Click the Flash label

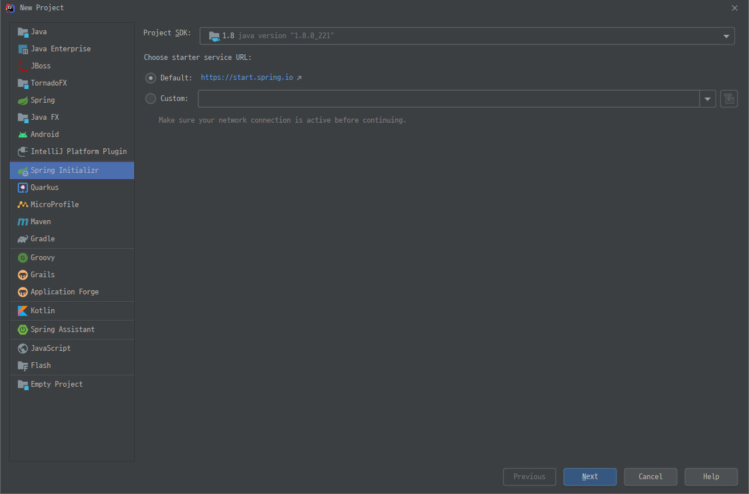click(x=41, y=366)
